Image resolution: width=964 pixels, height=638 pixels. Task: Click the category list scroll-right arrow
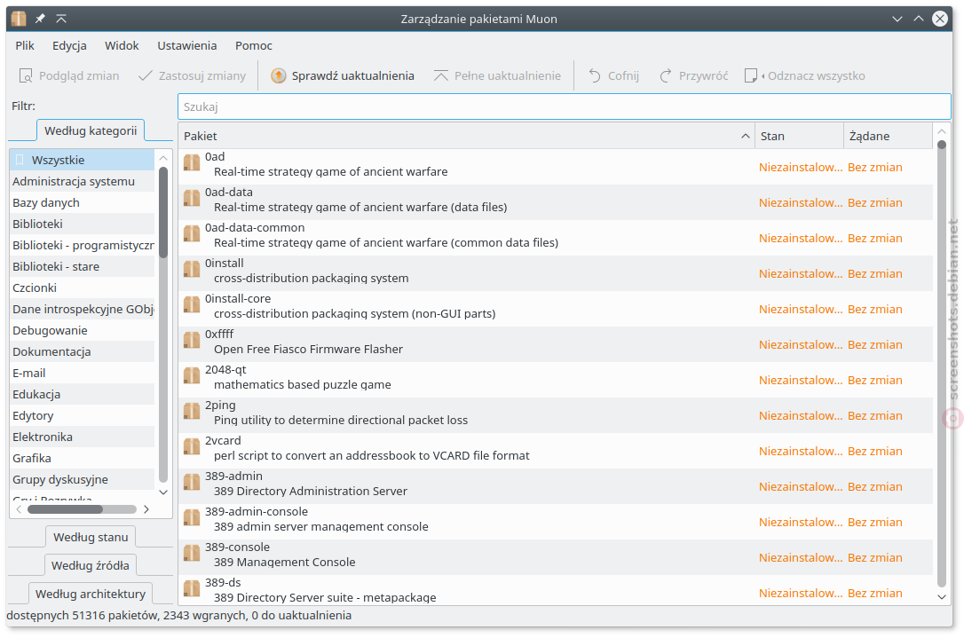pos(146,509)
